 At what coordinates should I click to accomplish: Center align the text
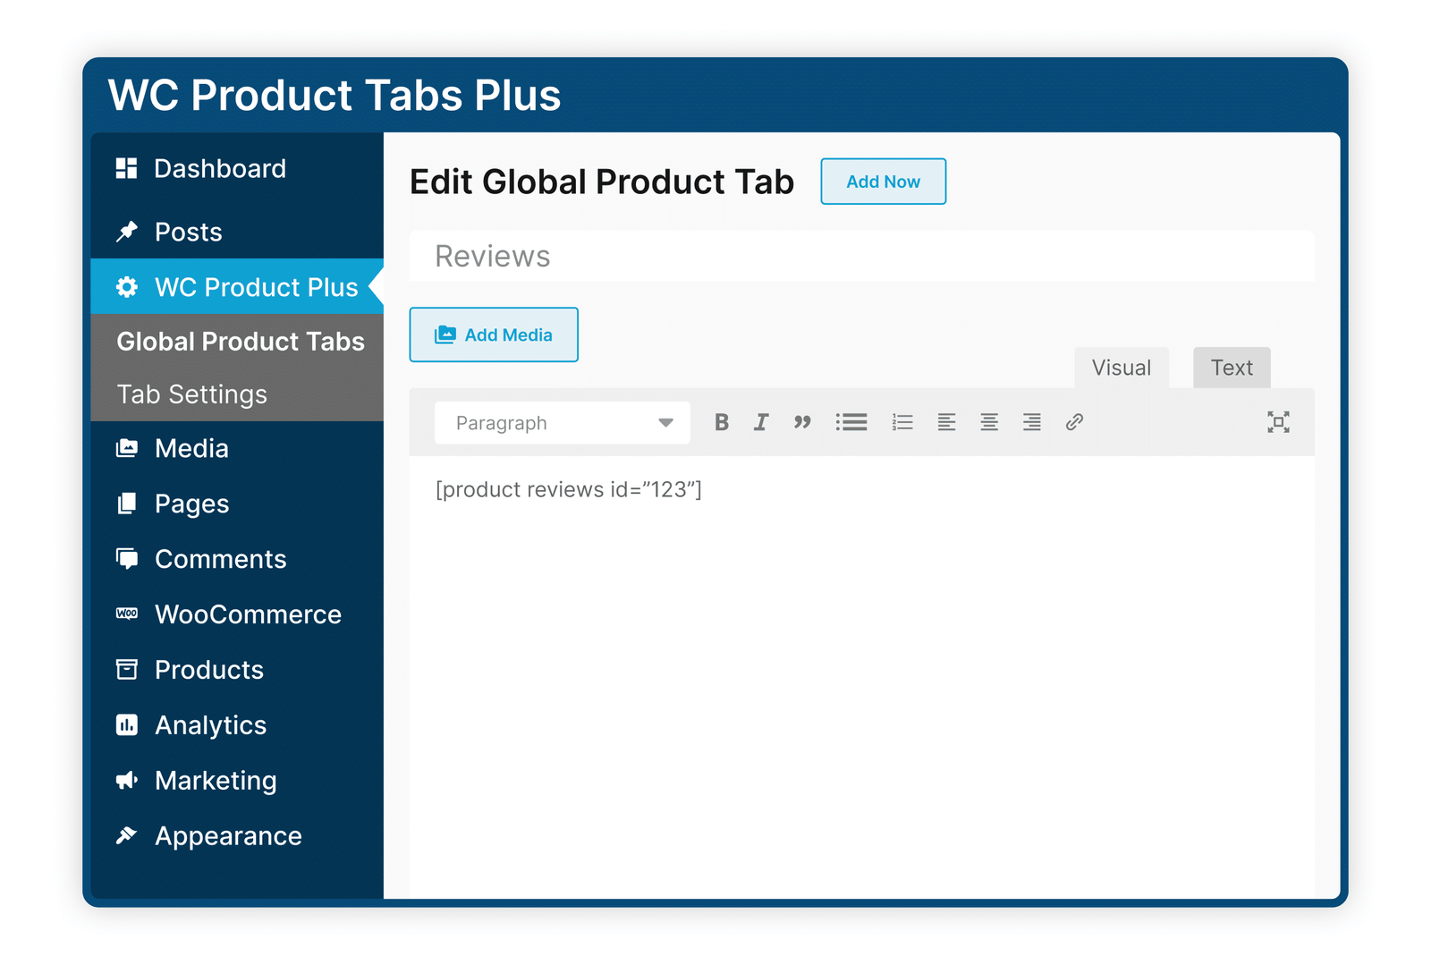point(989,422)
